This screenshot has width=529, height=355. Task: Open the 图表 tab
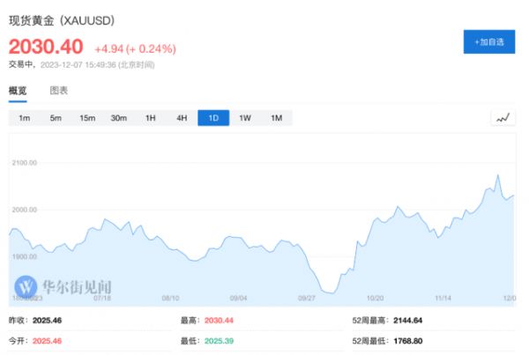[x=59, y=91]
